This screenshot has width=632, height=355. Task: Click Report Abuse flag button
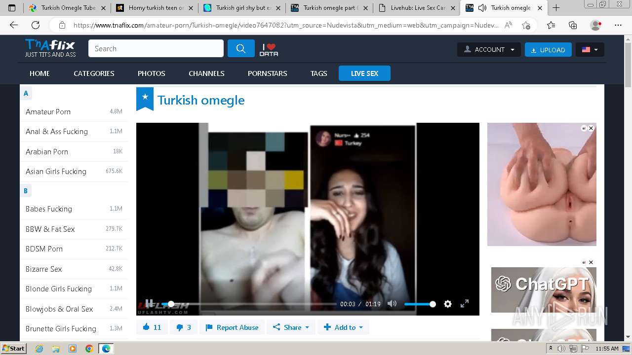pos(232,327)
